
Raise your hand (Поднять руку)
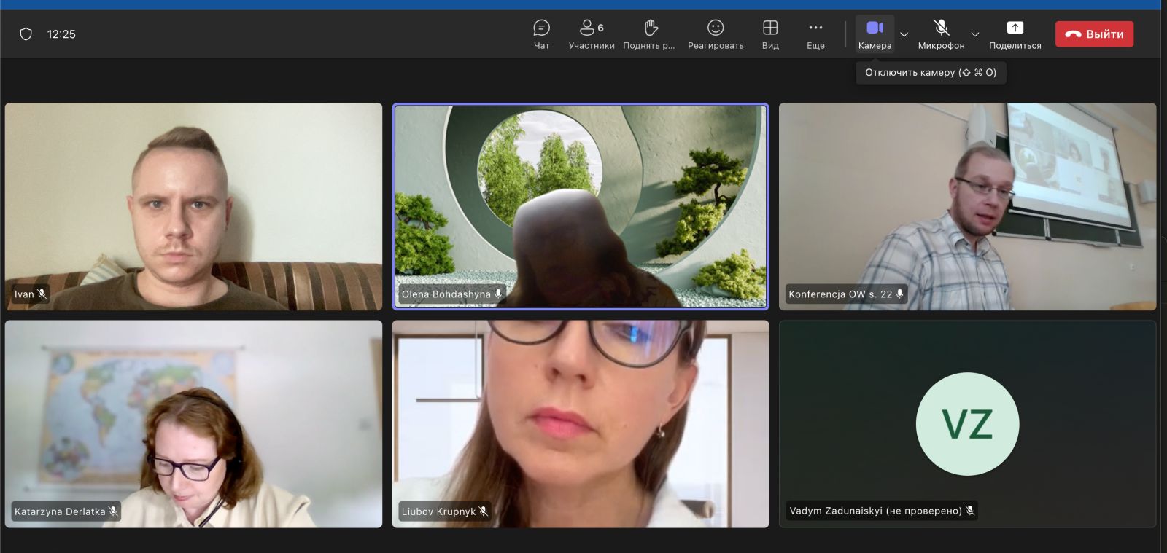649,34
